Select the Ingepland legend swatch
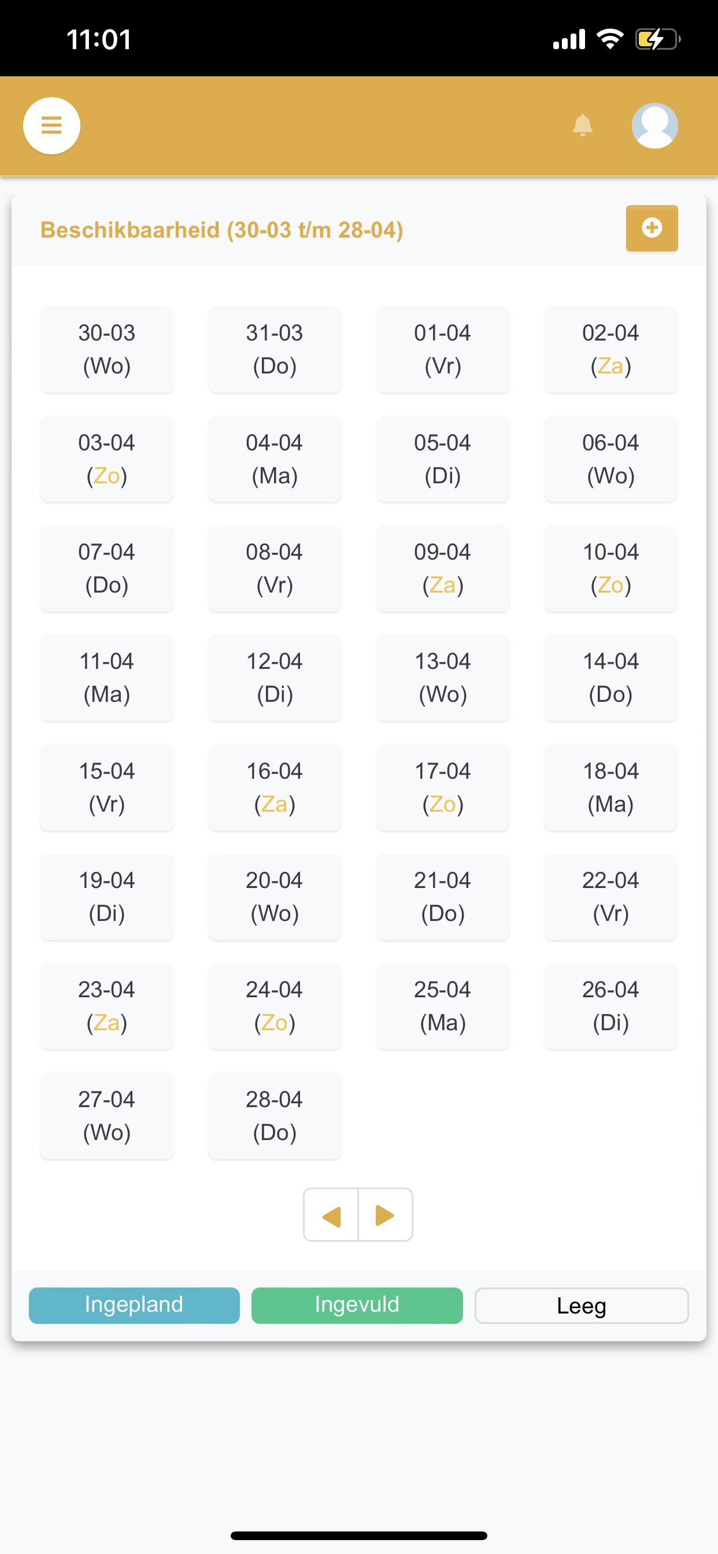The height and width of the screenshot is (1554, 718). pos(134,1305)
